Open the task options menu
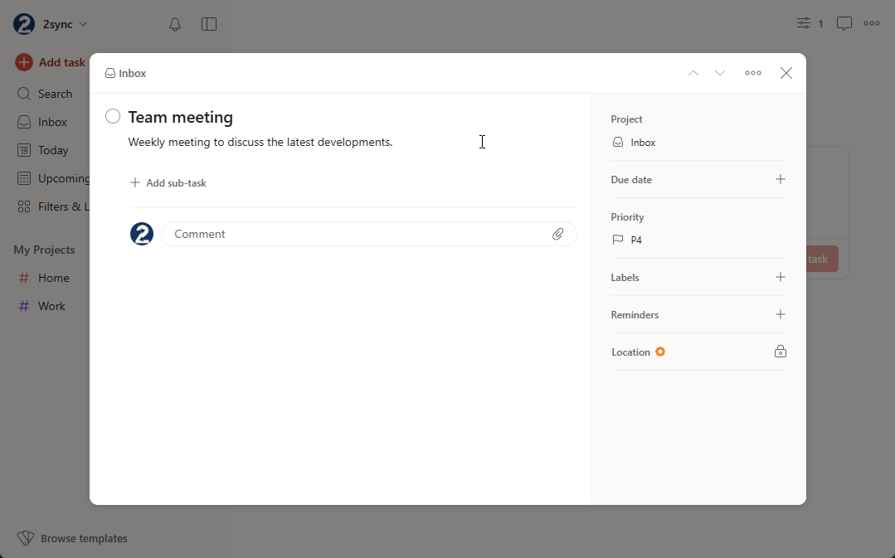 coord(752,73)
